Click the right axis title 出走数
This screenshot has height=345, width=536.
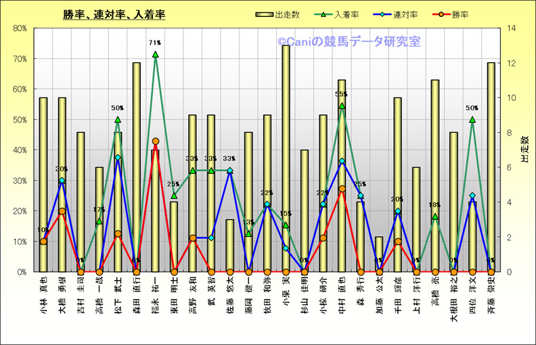(x=524, y=149)
